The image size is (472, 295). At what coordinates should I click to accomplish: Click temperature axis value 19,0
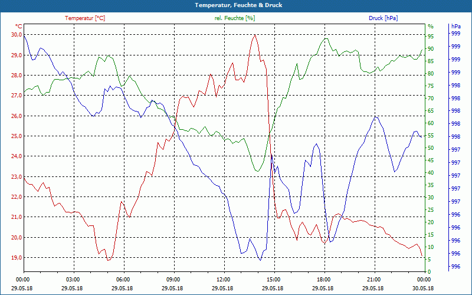17,258
